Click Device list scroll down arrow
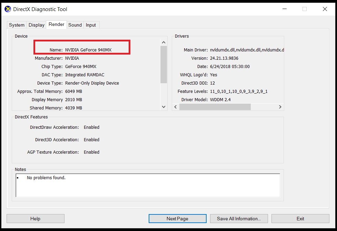Image resolution: width=337 pixels, height=231 pixels. 163,107
